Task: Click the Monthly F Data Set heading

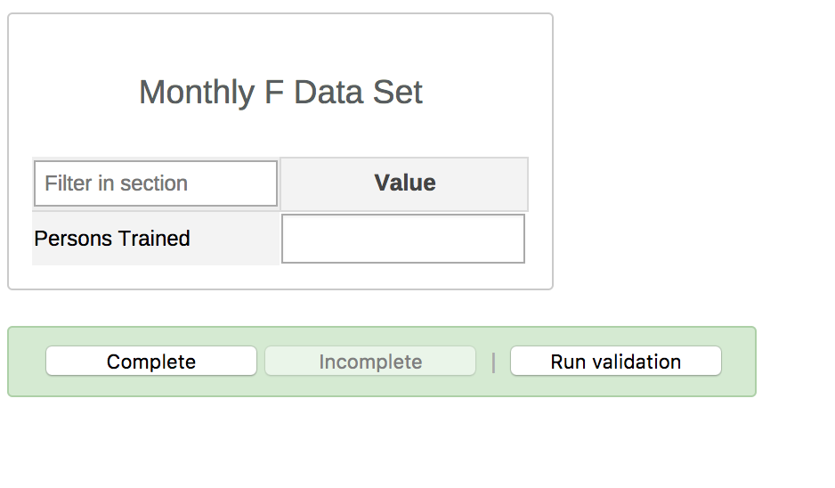Action: 280,93
